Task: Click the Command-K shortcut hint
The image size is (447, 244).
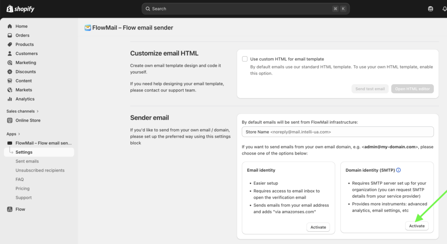Action: tap(339, 9)
